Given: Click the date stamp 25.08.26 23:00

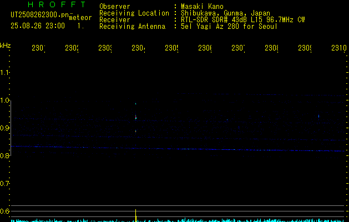Looking at the screenshot, I should (38, 26).
